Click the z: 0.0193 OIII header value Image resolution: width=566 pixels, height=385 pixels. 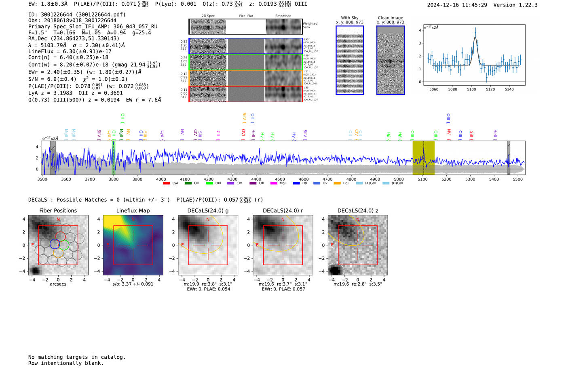[278, 4]
